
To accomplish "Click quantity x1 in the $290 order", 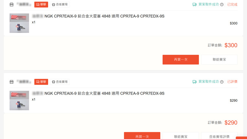I will (34, 99).
